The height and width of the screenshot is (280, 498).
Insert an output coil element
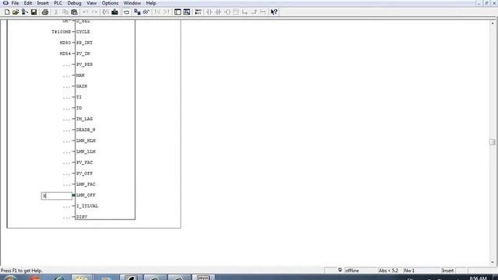coord(226,12)
